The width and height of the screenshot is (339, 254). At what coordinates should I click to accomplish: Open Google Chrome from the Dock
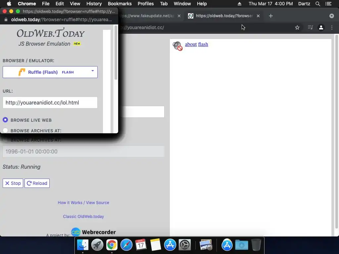(112, 245)
